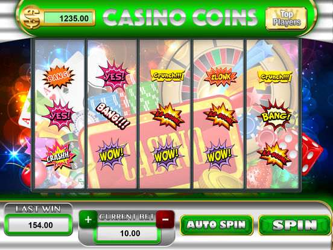Tap the CRASHH symbol in first reel
This screenshot has width=333, height=250.
(58, 155)
